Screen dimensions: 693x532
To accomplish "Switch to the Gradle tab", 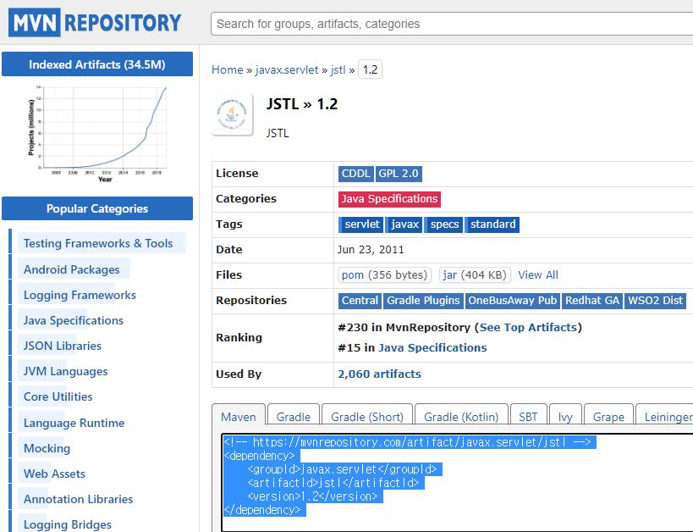I will click(294, 417).
